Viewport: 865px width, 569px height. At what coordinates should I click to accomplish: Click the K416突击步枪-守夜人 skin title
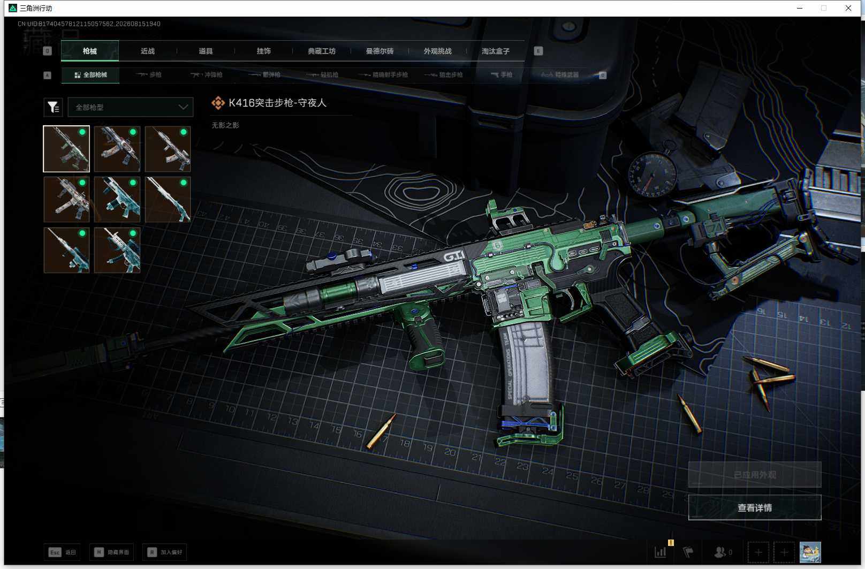[277, 103]
